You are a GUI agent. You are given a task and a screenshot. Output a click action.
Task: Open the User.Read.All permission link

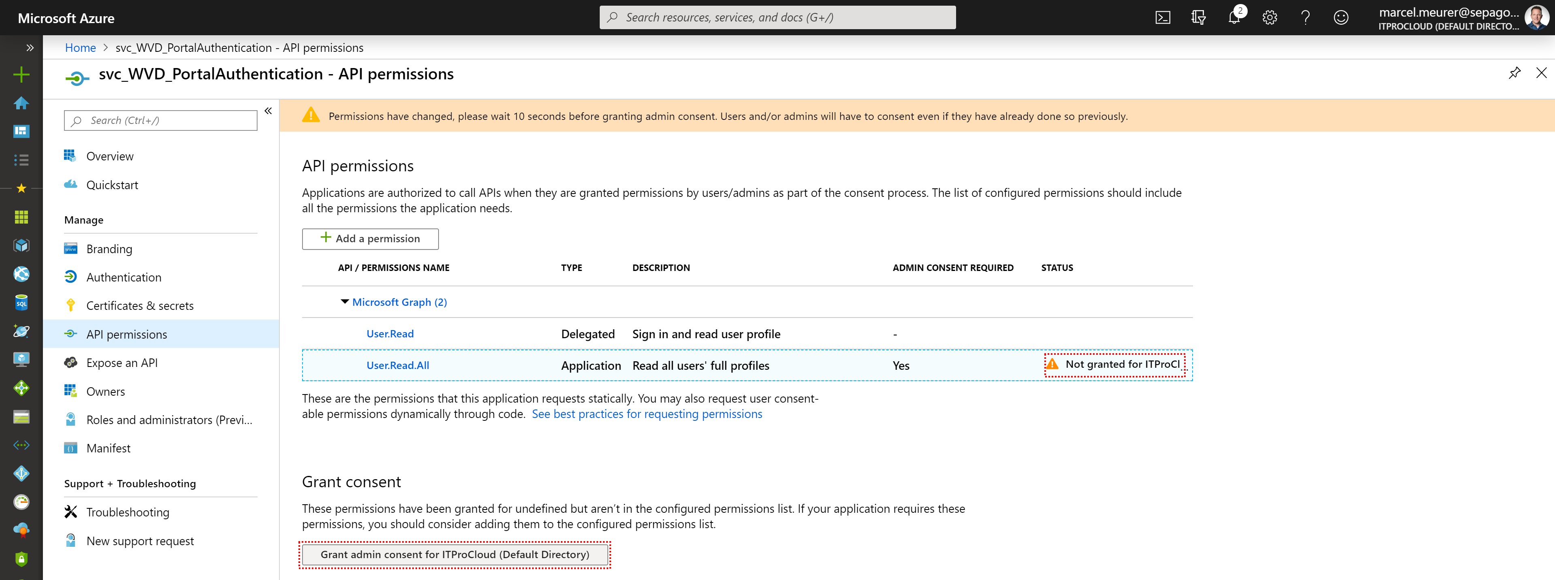click(x=397, y=365)
